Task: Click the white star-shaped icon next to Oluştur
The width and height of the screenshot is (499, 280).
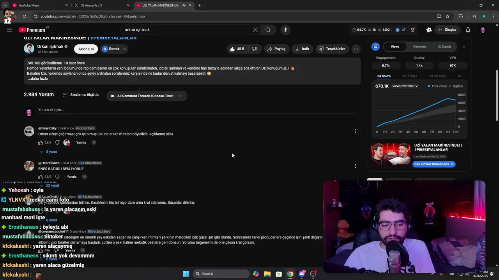Action: (x=429, y=30)
